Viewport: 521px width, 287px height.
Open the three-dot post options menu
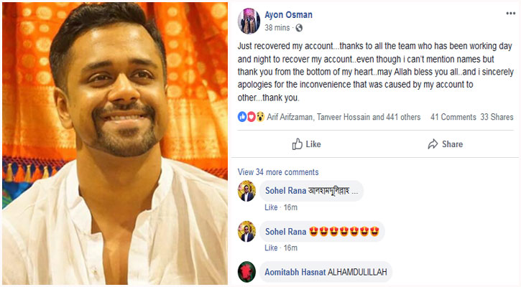point(510,14)
